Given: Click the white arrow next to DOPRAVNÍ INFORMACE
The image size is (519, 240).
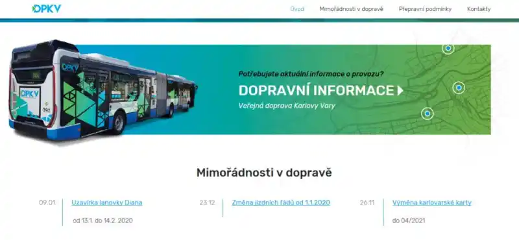Looking at the screenshot, I should 400,91.
